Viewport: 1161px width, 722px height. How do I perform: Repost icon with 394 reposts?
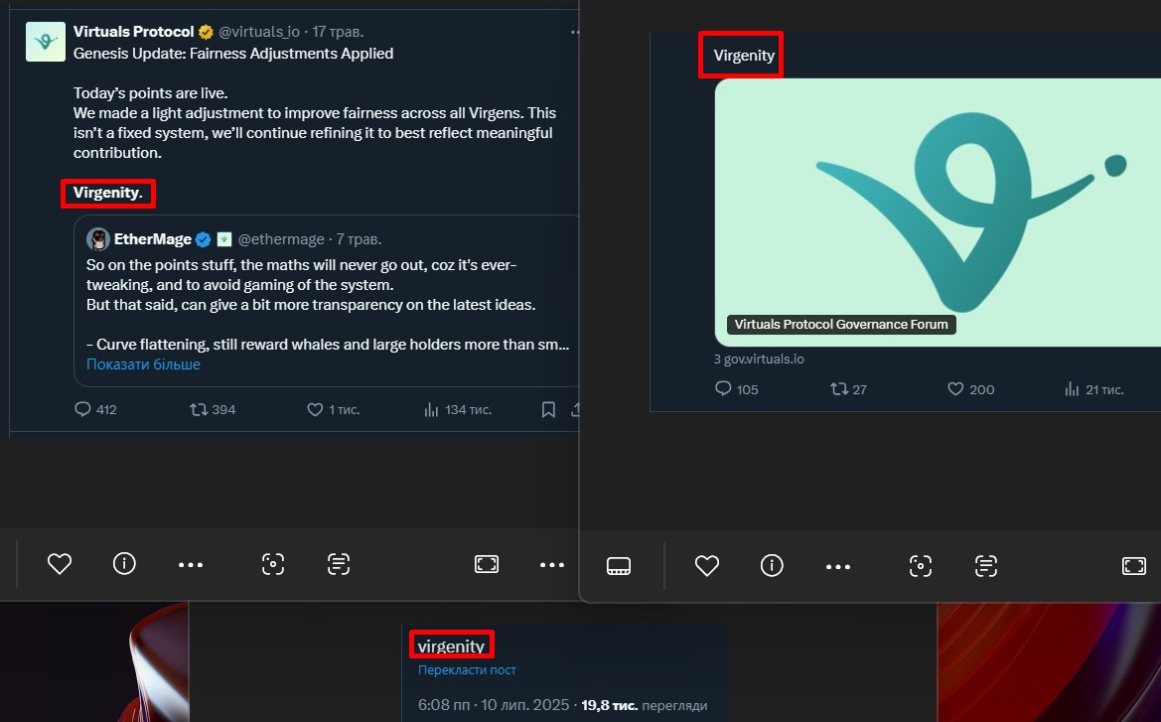click(x=199, y=409)
